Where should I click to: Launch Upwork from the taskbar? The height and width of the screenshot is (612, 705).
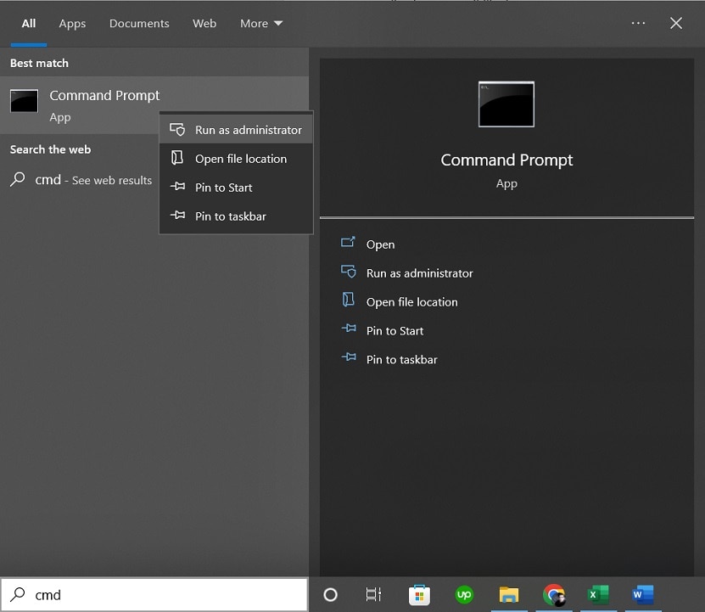pos(464,595)
